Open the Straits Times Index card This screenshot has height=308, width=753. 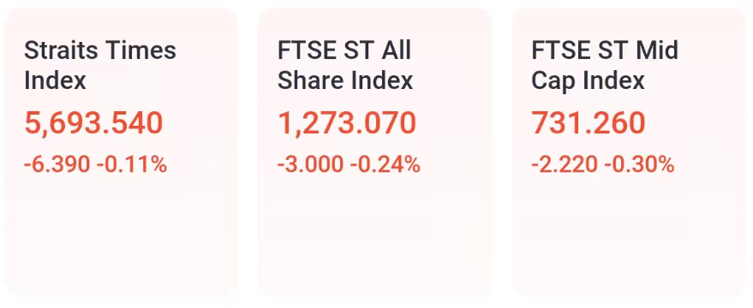click(x=121, y=153)
